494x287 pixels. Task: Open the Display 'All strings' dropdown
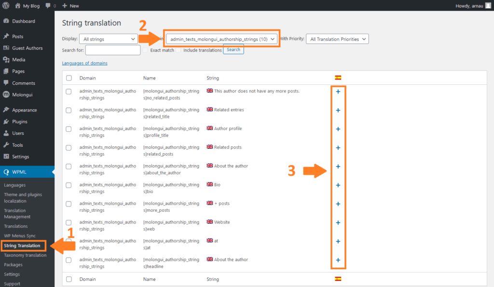(x=109, y=39)
